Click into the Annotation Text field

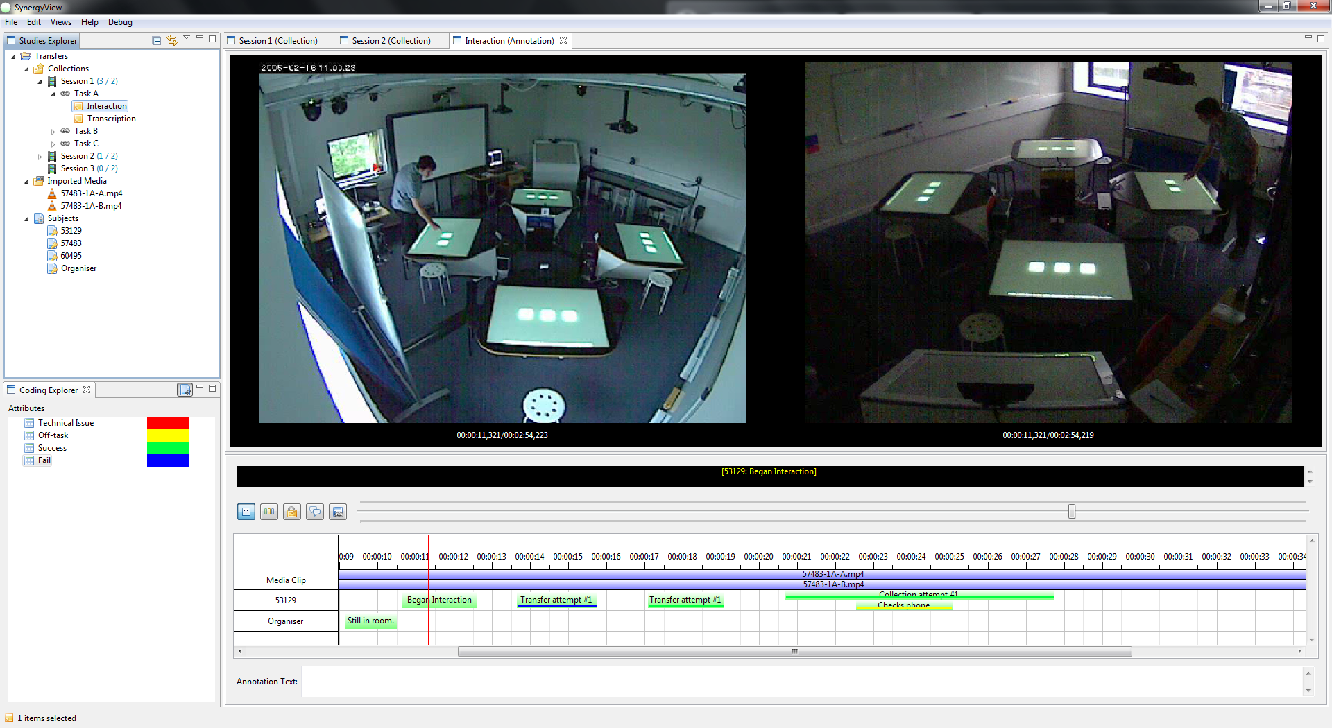tap(801, 682)
